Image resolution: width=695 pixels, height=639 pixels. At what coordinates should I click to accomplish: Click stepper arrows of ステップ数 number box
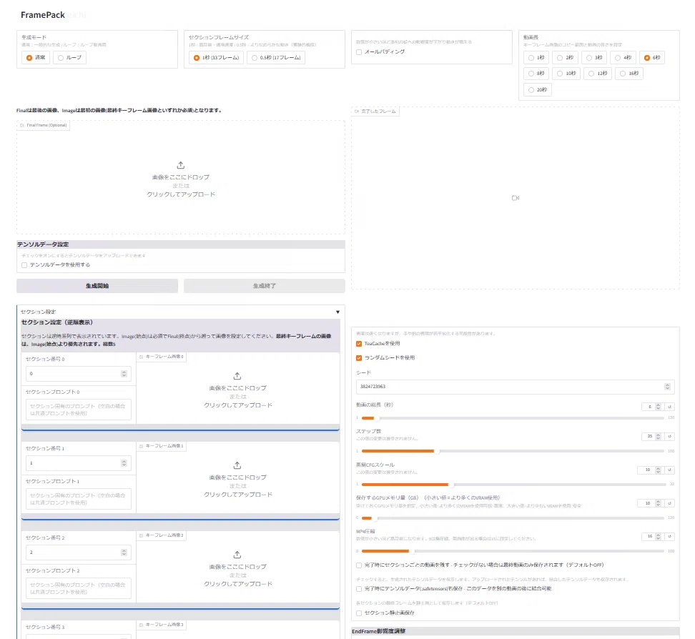(659, 437)
